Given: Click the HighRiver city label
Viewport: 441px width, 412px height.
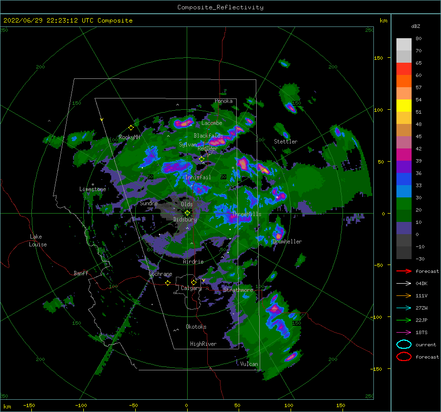Looking at the screenshot, I should tap(203, 344).
